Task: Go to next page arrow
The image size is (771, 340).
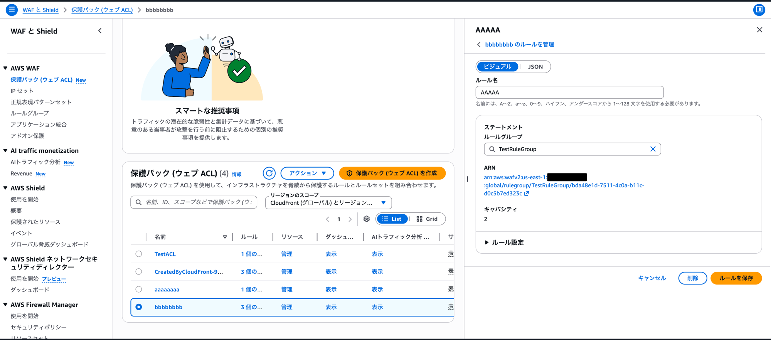Action: pos(350,219)
